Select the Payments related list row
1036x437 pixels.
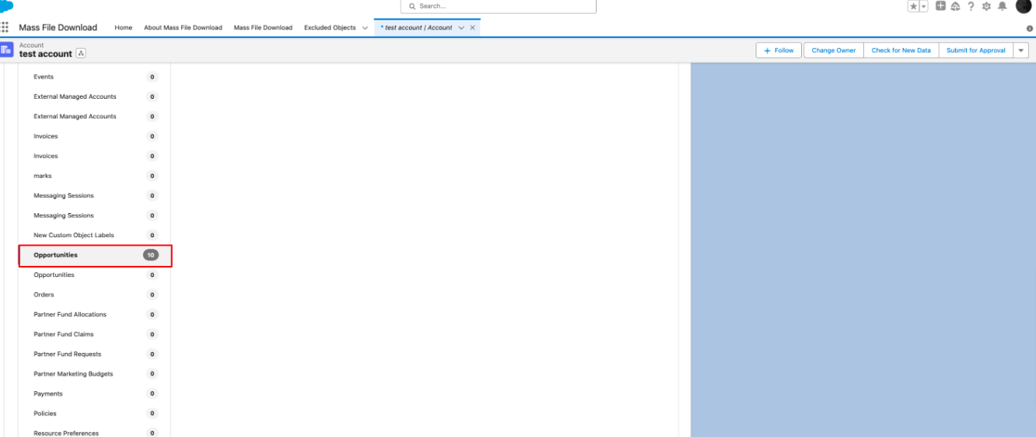tap(95, 393)
